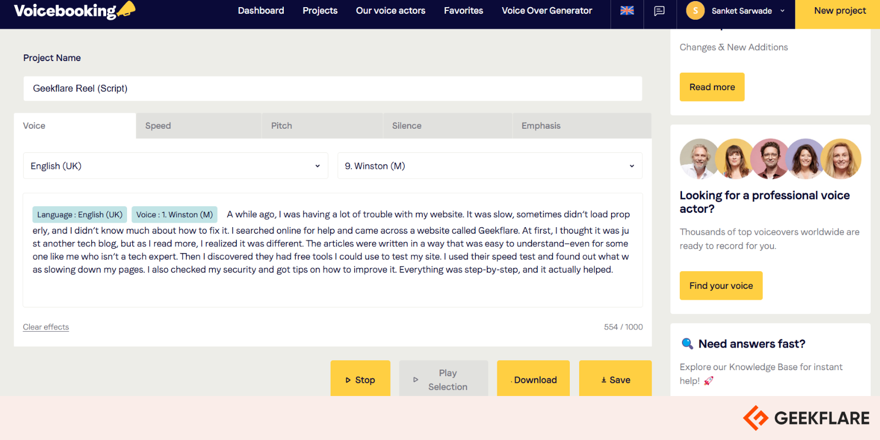
Task: Switch to the Voice tab
Action: (75, 125)
